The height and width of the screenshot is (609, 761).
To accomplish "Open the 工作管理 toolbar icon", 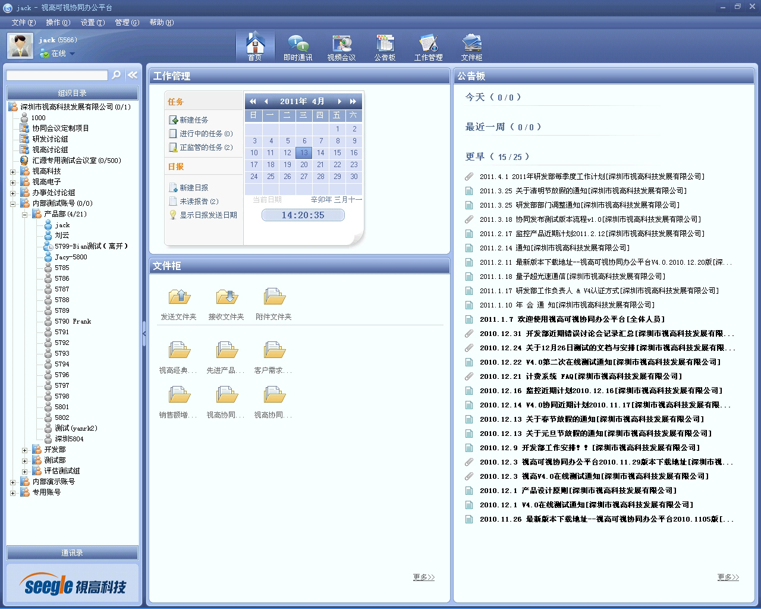I will tap(428, 48).
